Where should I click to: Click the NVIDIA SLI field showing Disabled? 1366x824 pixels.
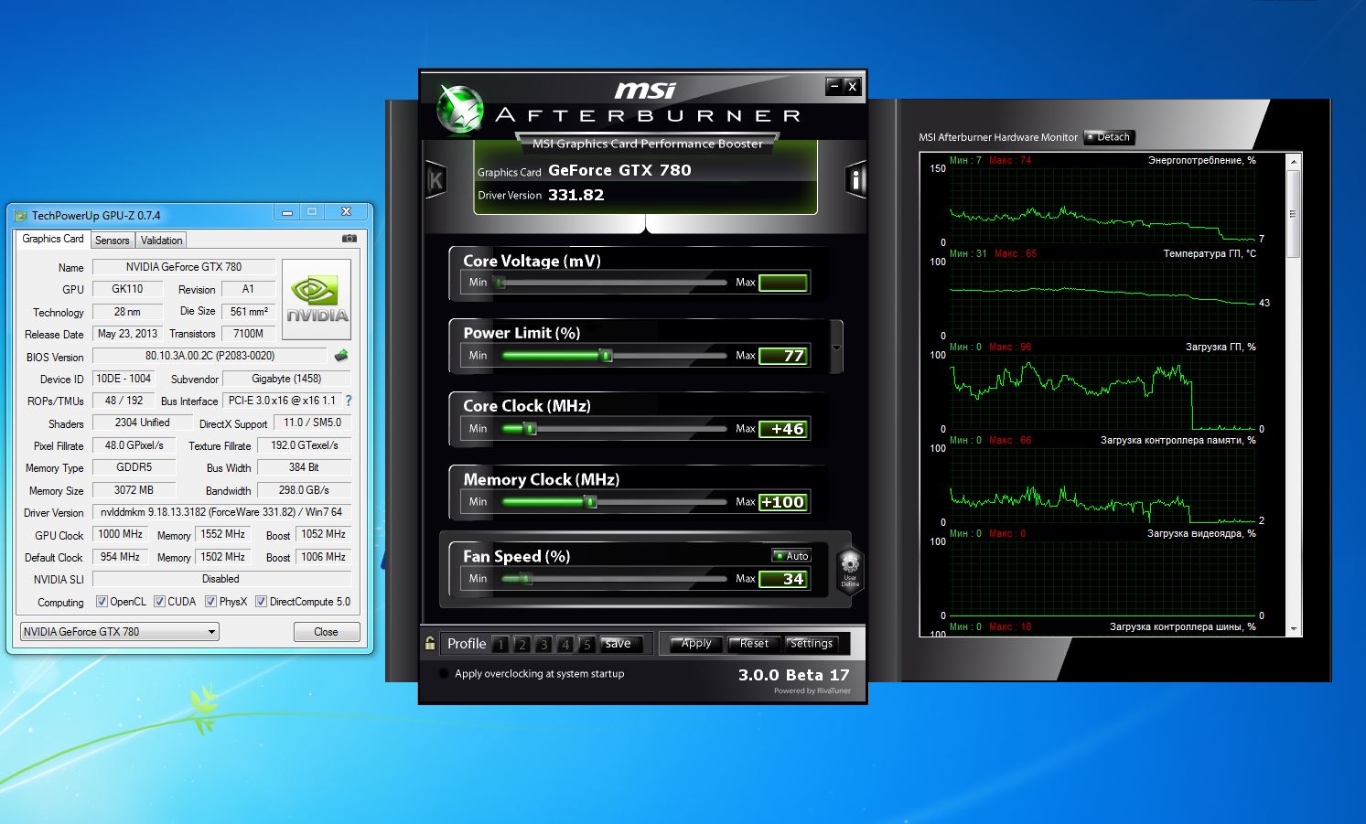coord(221,579)
